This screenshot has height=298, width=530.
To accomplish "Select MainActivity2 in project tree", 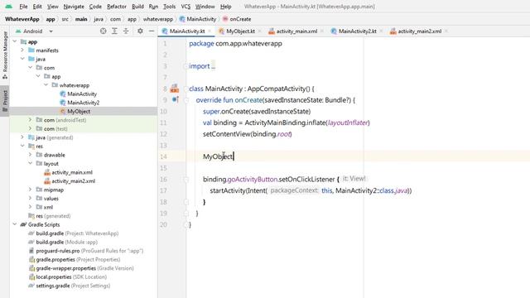I will (83, 103).
